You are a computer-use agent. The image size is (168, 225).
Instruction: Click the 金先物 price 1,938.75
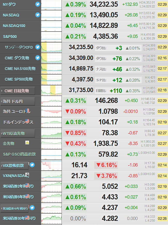pyautogui.click(x=106, y=144)
